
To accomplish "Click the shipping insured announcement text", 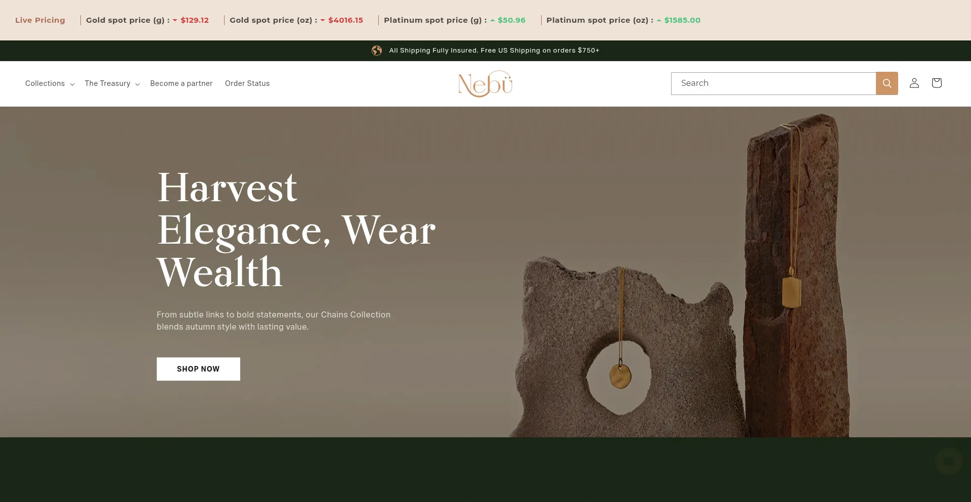I will [x=494, y=51].
